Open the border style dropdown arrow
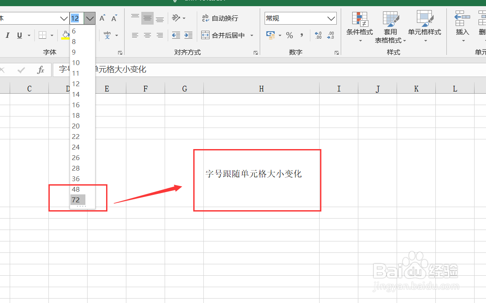Image resolution: width=486 pixels, height=303 pixels. 52,35
